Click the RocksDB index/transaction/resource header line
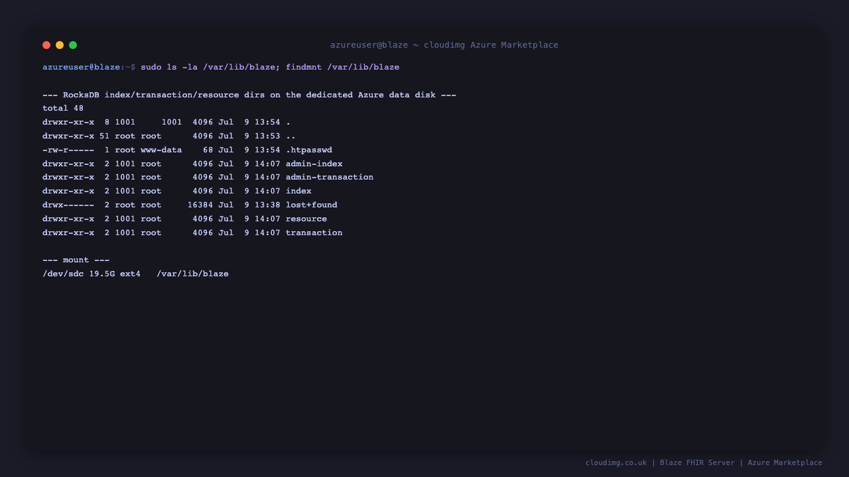Screen dimensions: 849x477 pos(249,95)
